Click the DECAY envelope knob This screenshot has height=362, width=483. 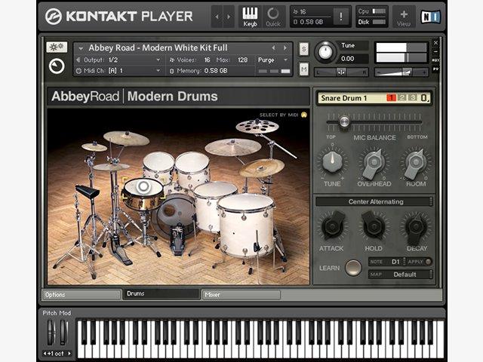[416, 228]
